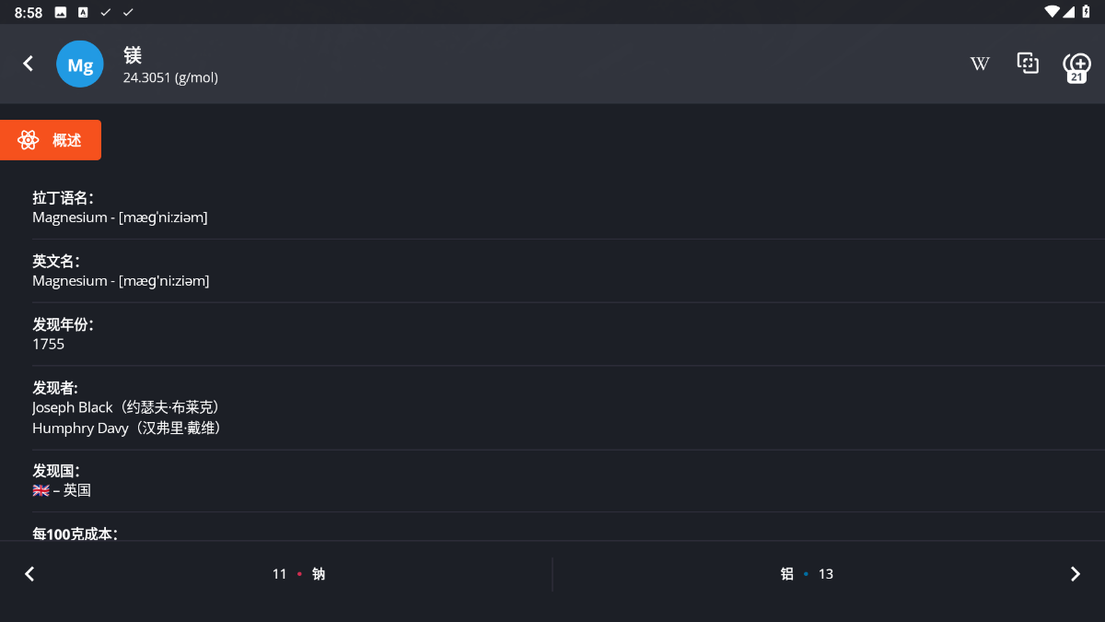The height and width of the screenshot is (622, 1105).
Task: Select the 拉丁语名 Magnesium entry
Action: click(120, 217)
